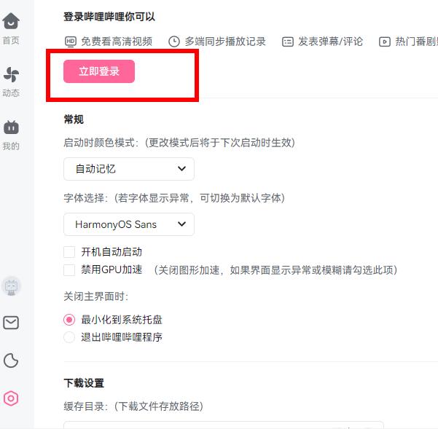Click the 热门番剧 feature label

[x=415, y=42]
